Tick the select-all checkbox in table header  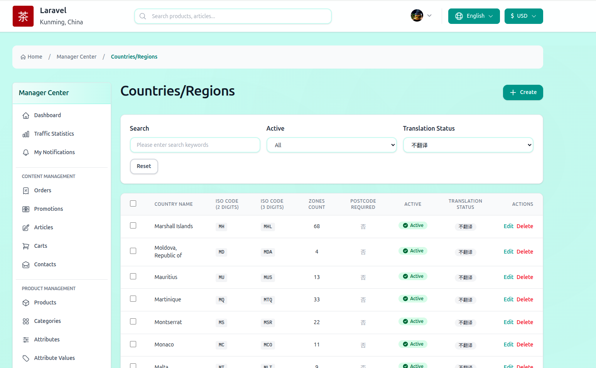point(133,203)
